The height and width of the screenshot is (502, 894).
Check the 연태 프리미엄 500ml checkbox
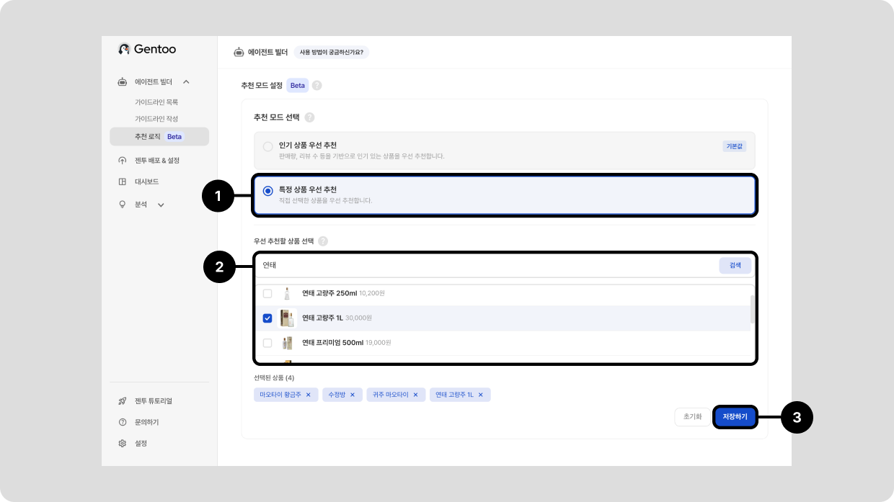point(267,343)
